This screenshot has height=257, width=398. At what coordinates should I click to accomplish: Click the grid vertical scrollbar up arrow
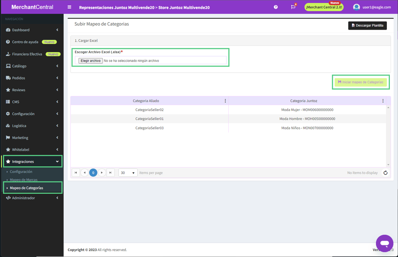coord(388,108)
